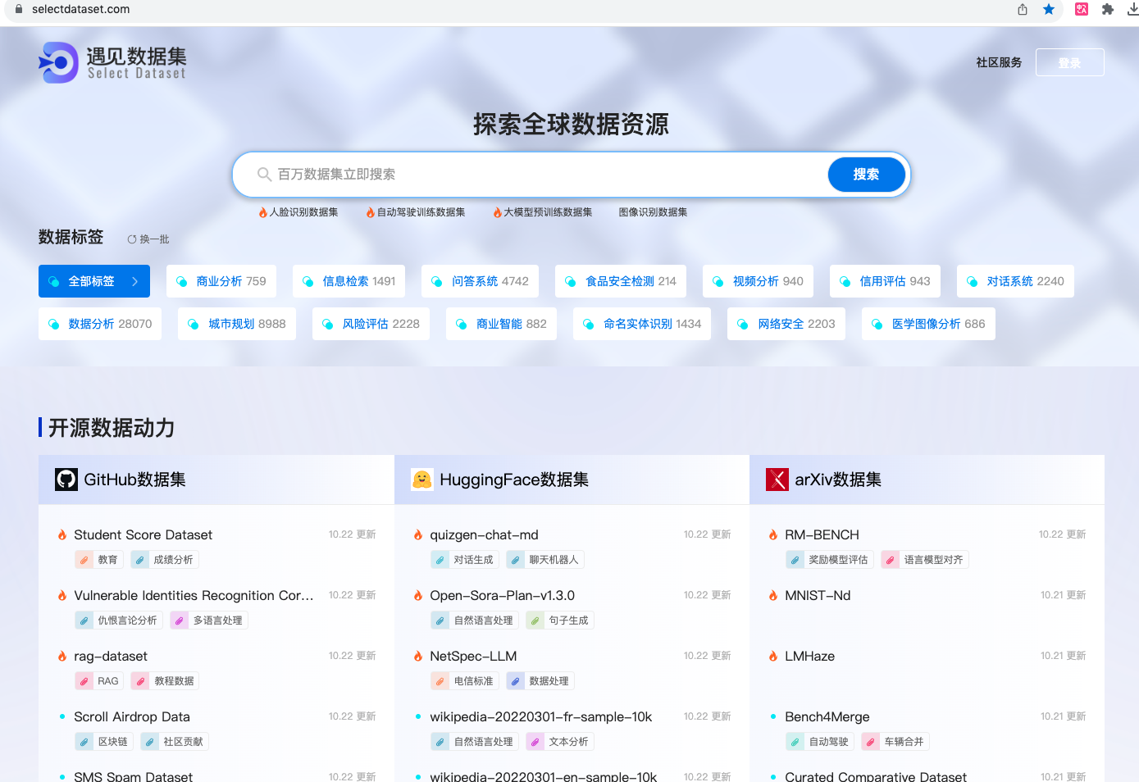This screenshot has height=782, width=1139.
Task: Select the 商业智能 882 tag
Action: point(501,324)
